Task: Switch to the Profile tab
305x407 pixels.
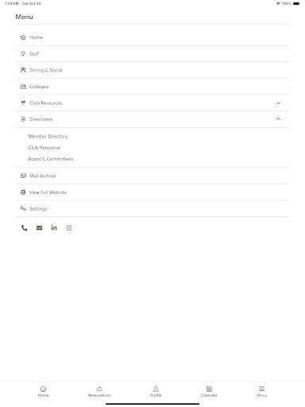Action: click(x=156, y=391)
